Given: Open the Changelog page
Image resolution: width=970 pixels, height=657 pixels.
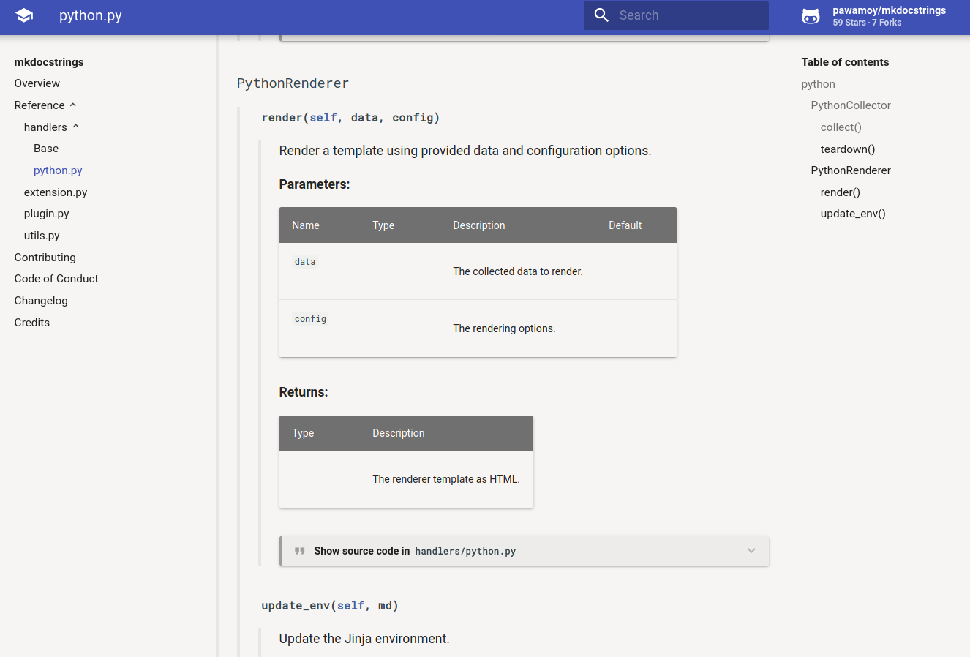Looking at the screenshot, I should tap(41, 300).
